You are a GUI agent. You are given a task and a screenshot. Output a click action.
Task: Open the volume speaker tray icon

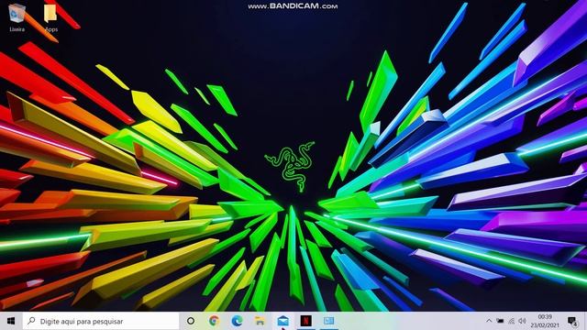[523, 321]
